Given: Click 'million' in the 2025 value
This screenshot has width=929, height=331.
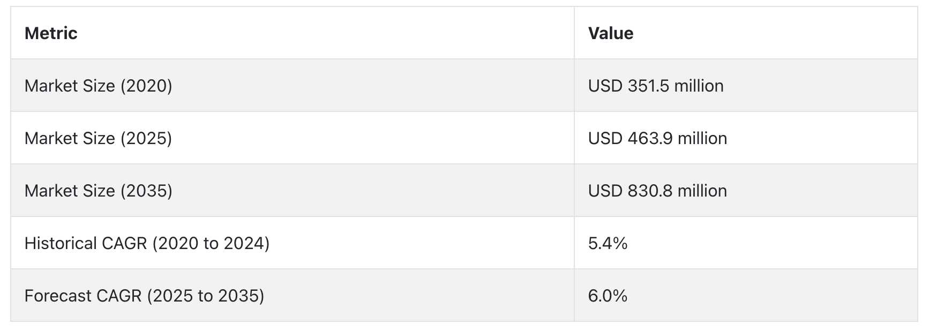Looking at the screenshot, I should 702,138.
